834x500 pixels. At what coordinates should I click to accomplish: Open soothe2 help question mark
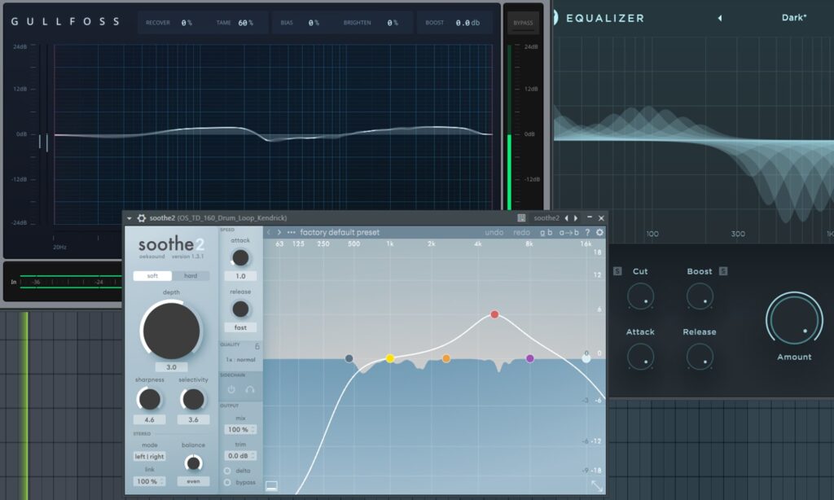(588, 232)
